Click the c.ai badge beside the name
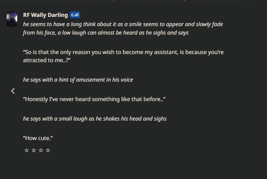267x179 pixels. pos(75,15)
